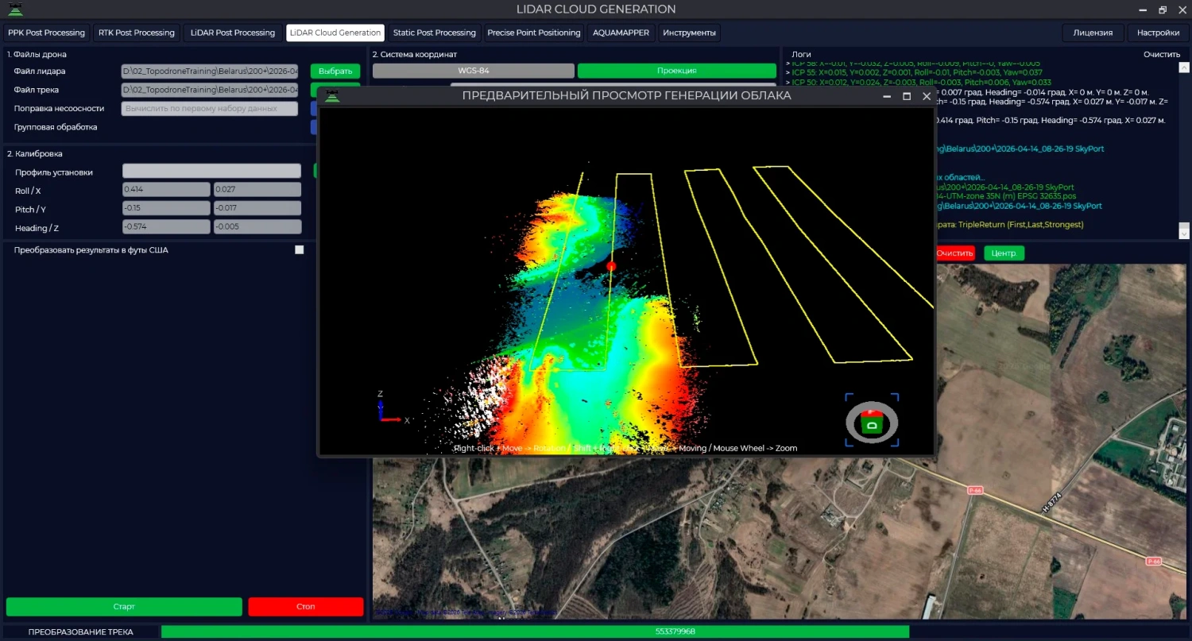Close the cloud generation preview window

[x=927, y=96]
